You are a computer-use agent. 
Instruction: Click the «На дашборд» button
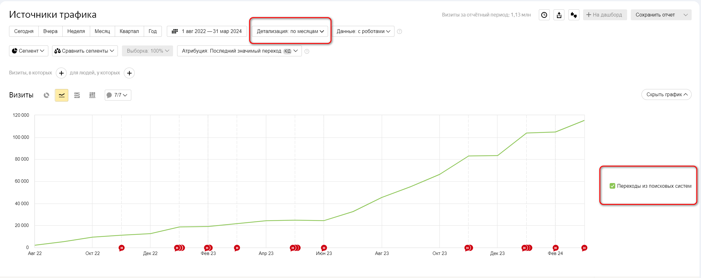(605, 15)
